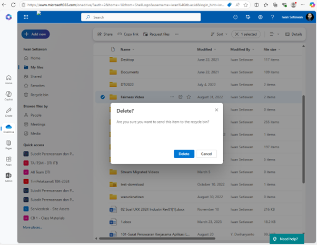The height and width of the screenshot is (245, 317).
Task: Click Cancel in the Delete dialog
Action: (206, 154)
